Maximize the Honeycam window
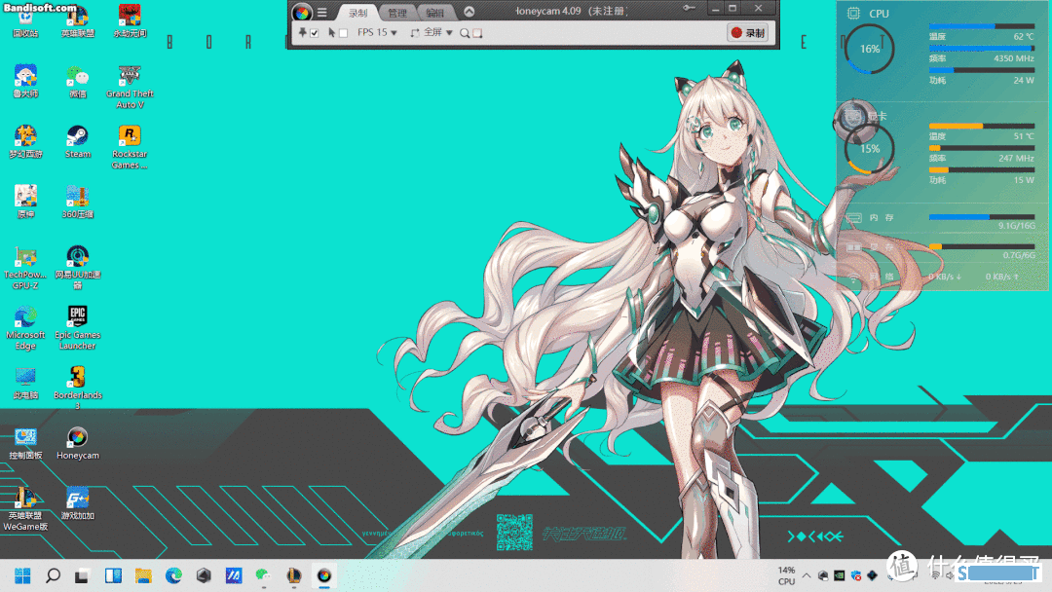Screen dimensions: 1052x592 click(x=733, y=9)
